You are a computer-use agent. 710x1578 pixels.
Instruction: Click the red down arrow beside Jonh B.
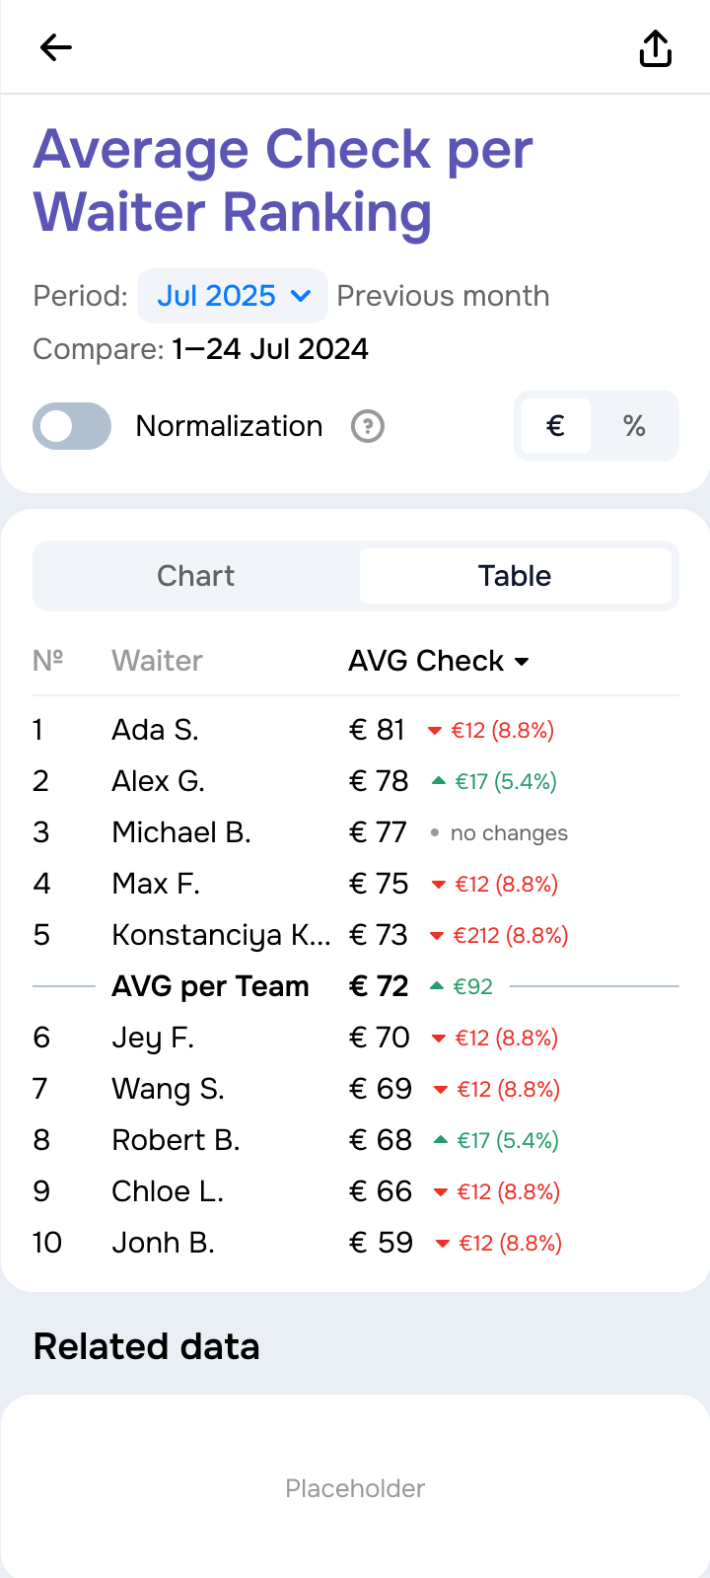point(443,1244)
